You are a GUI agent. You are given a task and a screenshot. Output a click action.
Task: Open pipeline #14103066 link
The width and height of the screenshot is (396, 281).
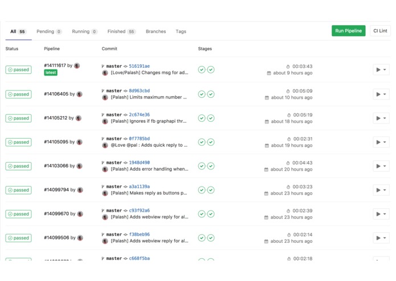pyautogui.click(x=56, y=166)
